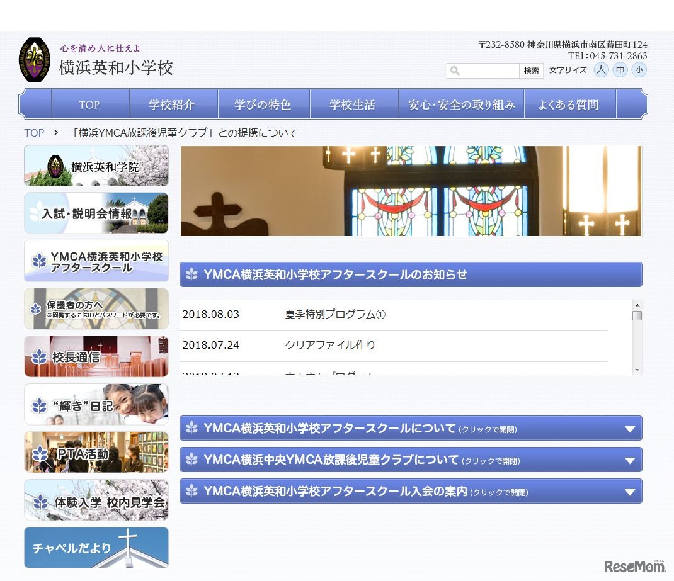Click the 横浜英和小学校 school name title
Viewport: 674px width, 581px height.
(x=116, y=68)
